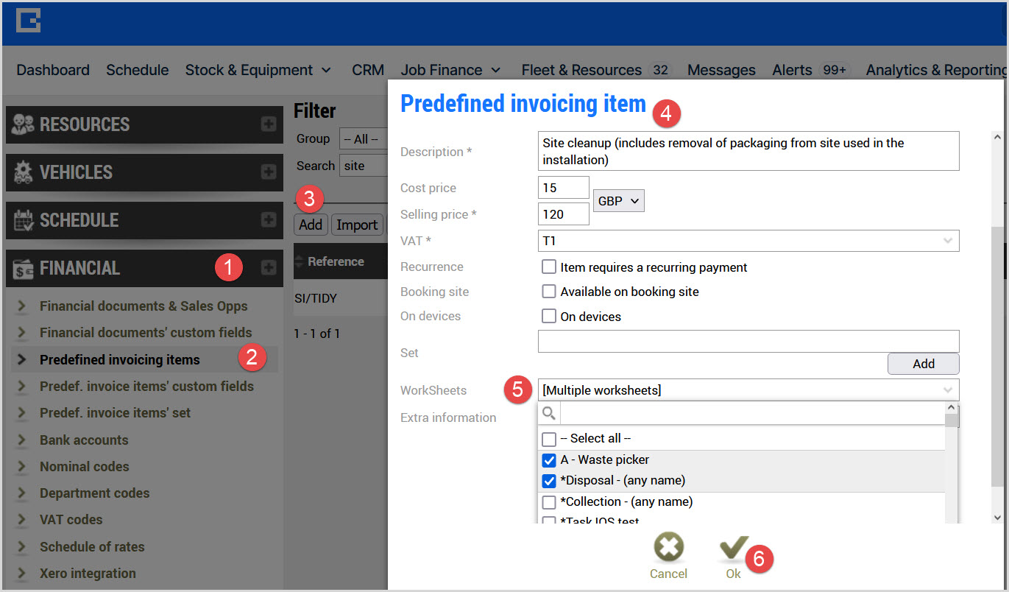This screenshot has height=592, width=1009.
Task: Click the Import button
Action: point(357,225)
